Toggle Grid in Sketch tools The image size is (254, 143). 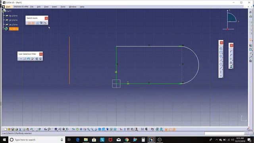click(29, 23)
